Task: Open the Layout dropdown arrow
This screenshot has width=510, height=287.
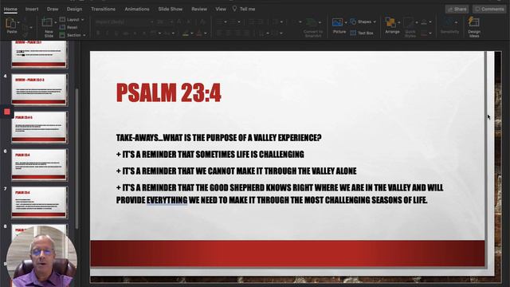Action: (x=83, y=20)
